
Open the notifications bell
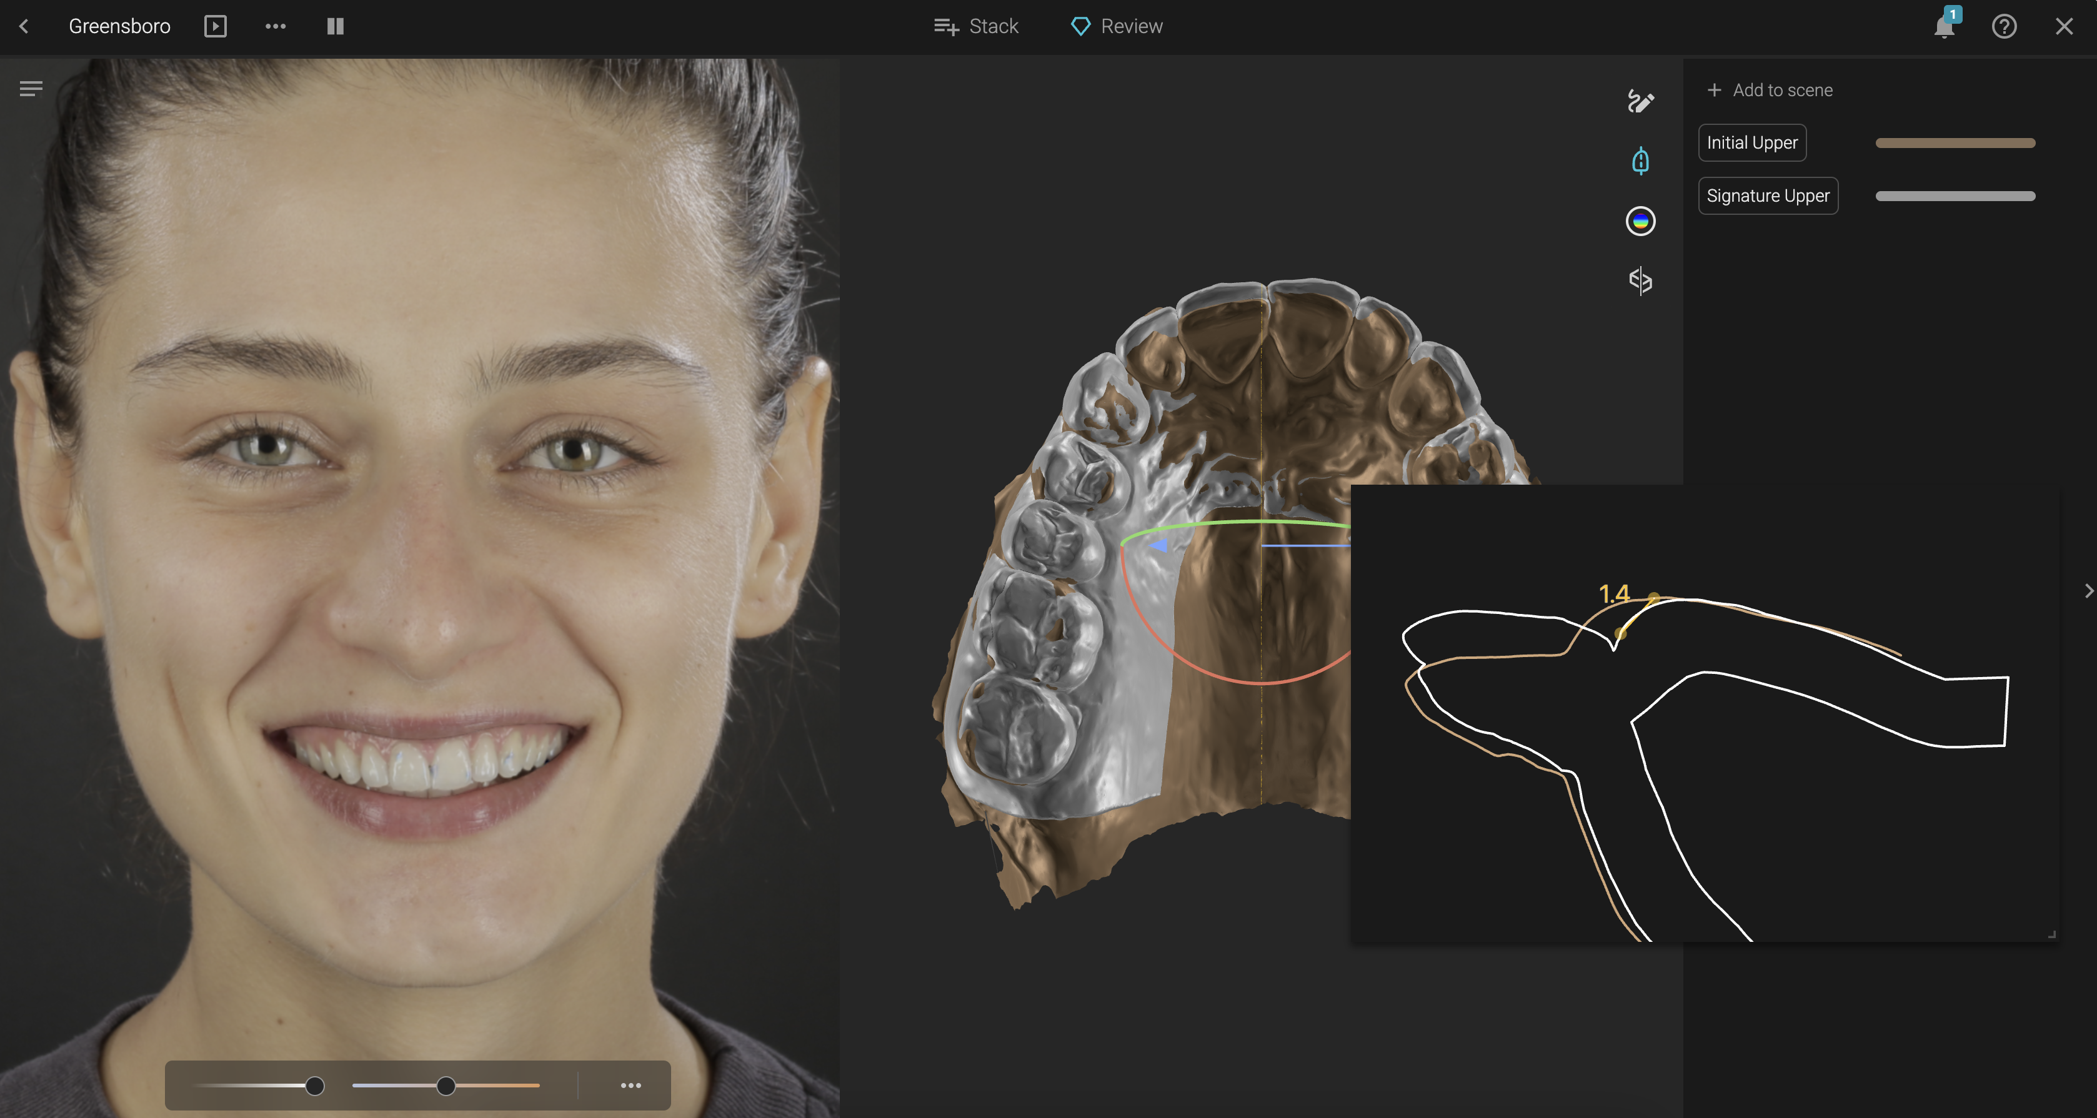[x=1944, y=27]
